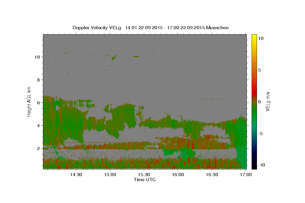Screen dimensions: 305x203
Task: Select the '17:00' time axis label
Action: (246, 175)
